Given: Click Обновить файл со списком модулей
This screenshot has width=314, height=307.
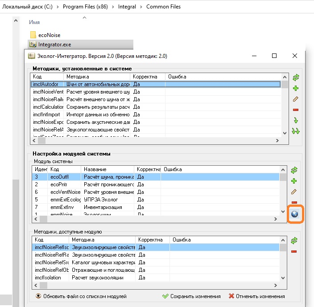Looking at the screenshot, I should [x=80, y=296].
